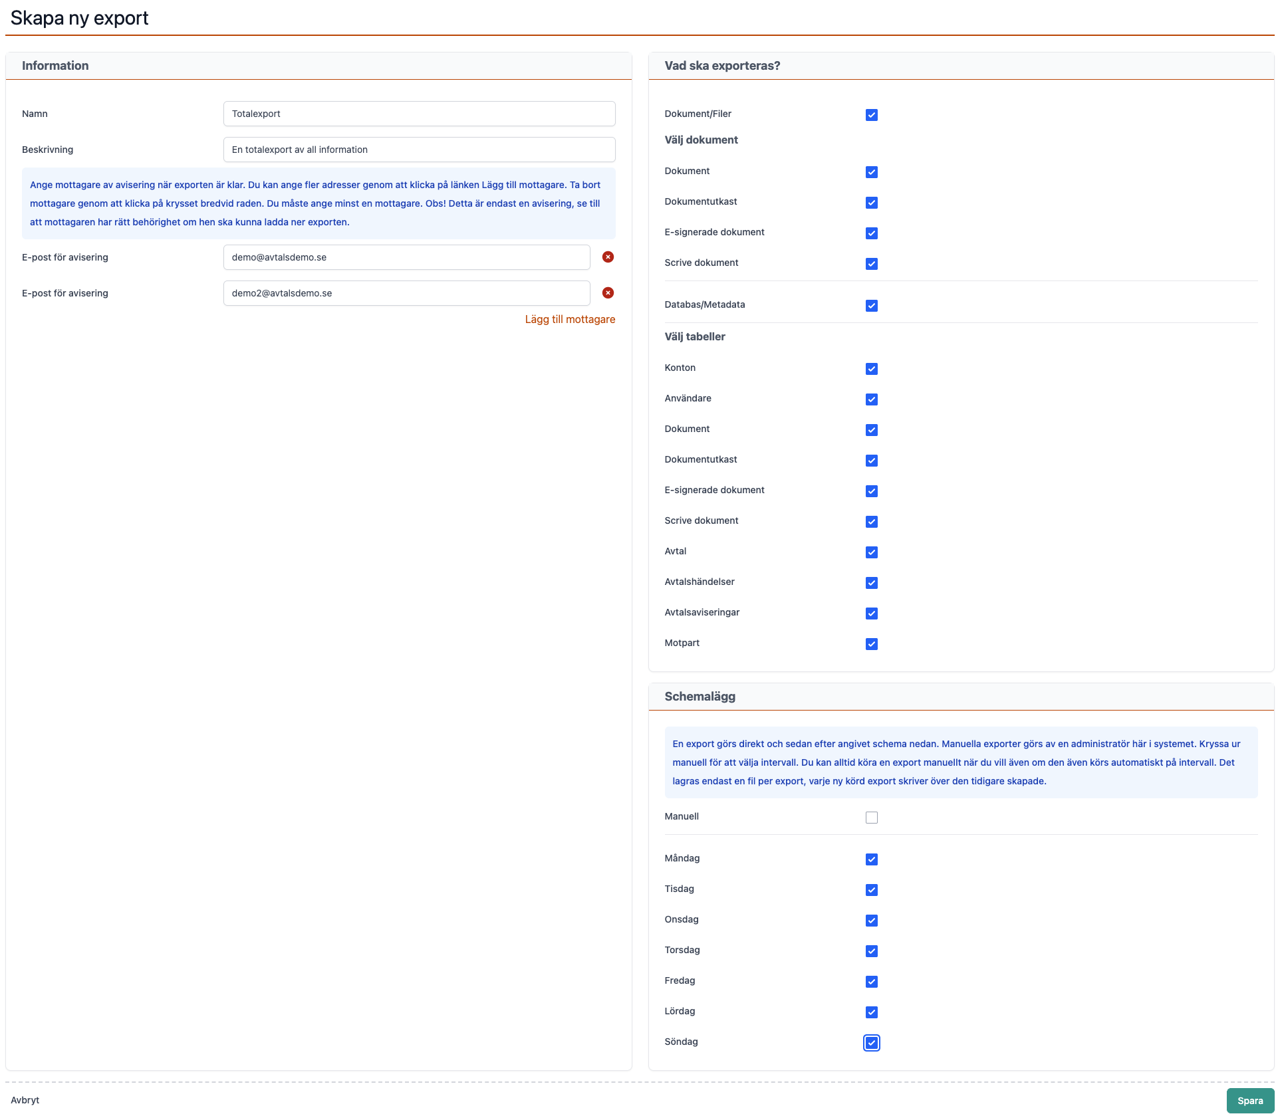Uncheck the Dokument/Filer checkbox
Screen dimensions: 1282x1120
click(x=871, y=115)
